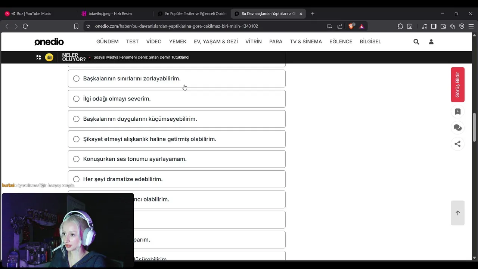Select 'Her şeyi dramatize edebilirim' option
The width and height of the screenshot is (478, 269).
(x=177, y=179)
